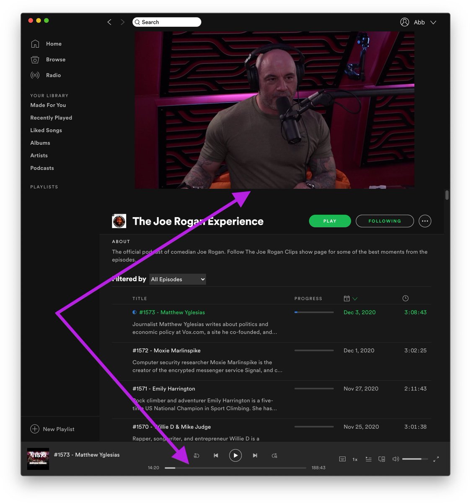
Task: Open Made For You
Action: click(x=48, y=105)
